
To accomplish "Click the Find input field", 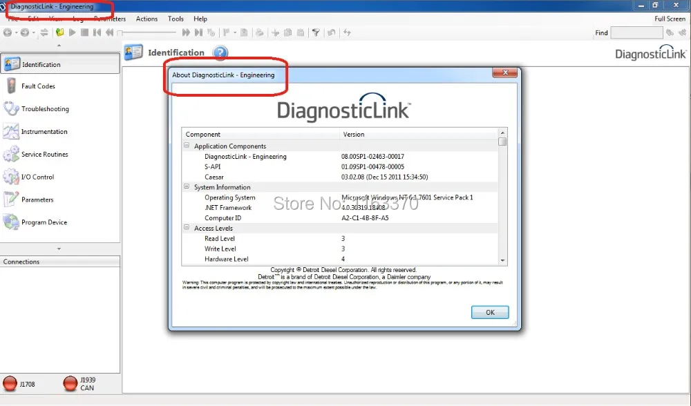I will (x=637, y=32).
